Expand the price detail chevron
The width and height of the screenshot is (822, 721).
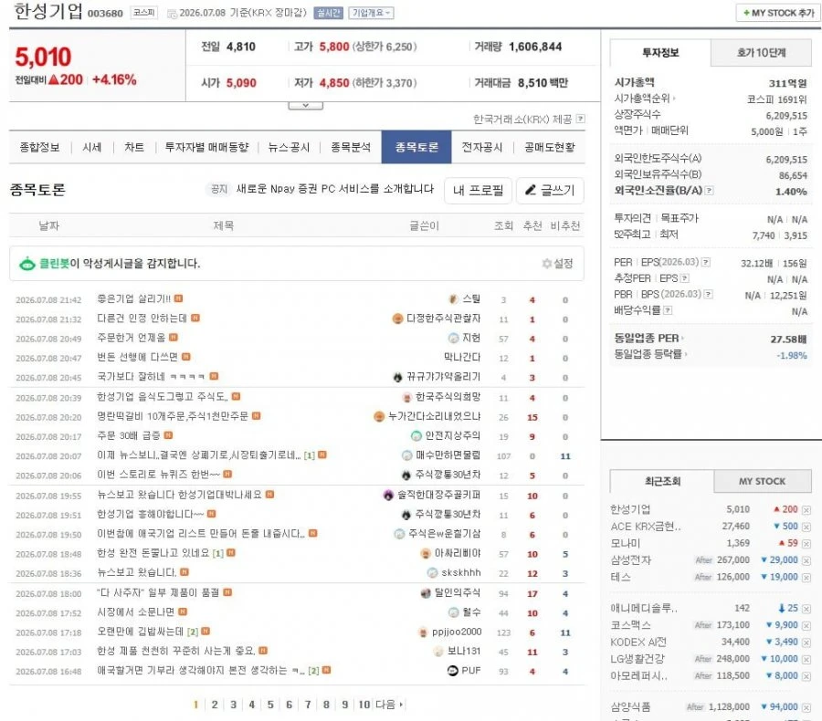306,105
